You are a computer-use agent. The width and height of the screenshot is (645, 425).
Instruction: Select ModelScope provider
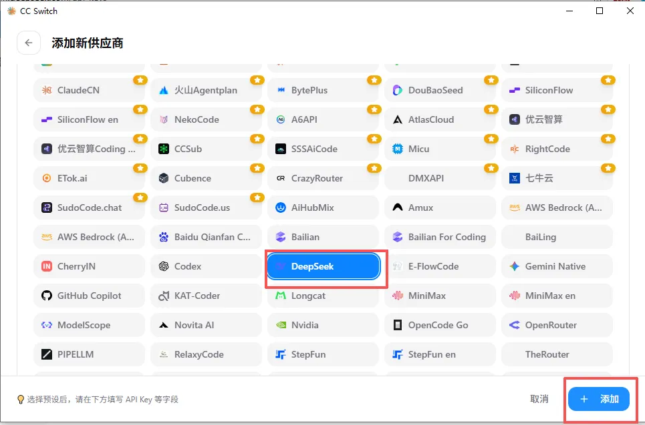click(90, 325)
